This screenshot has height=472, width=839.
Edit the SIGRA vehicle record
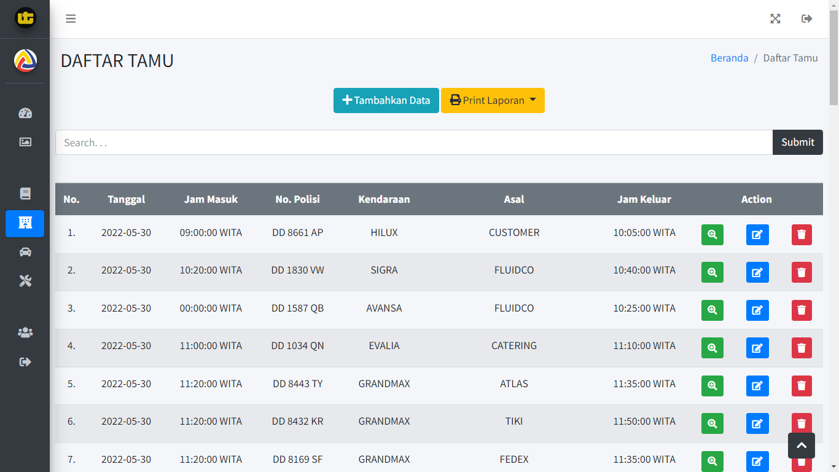click(x=757, y=272)
